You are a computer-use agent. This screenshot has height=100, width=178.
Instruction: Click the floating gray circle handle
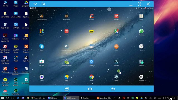[x=109, y=9]
